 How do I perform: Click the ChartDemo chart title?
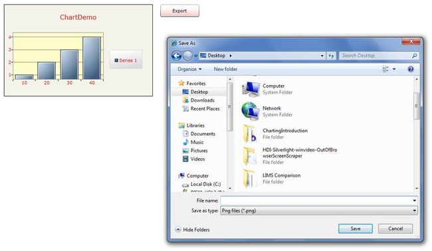pos(78,17)
